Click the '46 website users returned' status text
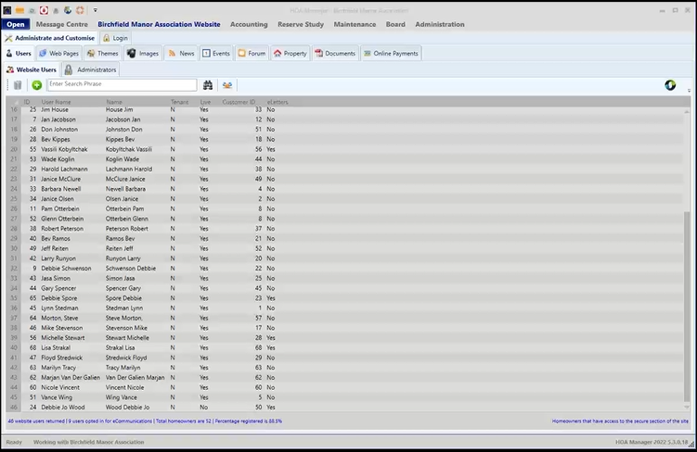 pyautogui.click(x=36, y=421)
